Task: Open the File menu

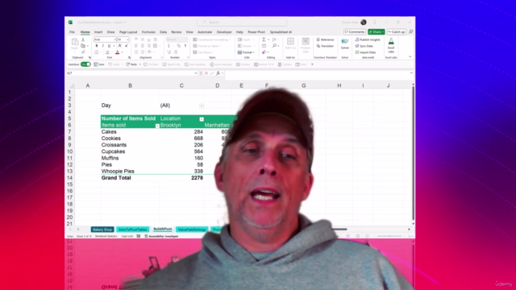Action: tap(72, 32)
